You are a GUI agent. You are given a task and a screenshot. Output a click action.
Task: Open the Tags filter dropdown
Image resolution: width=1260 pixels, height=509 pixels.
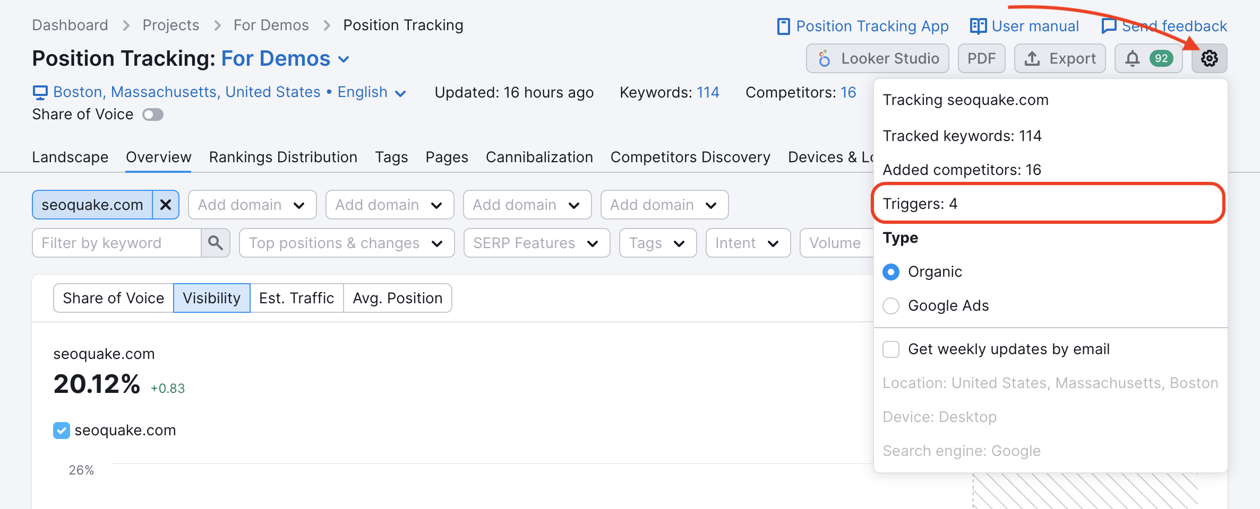(x=658, y=243)
